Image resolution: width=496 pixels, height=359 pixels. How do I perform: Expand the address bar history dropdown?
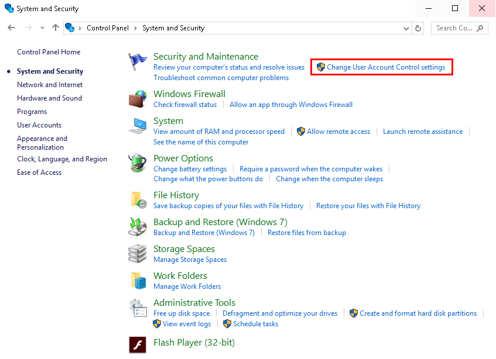tap(407, 28)
